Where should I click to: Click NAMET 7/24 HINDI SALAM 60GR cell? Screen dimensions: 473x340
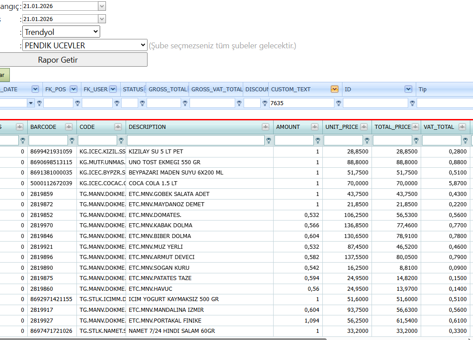[200, 331]
